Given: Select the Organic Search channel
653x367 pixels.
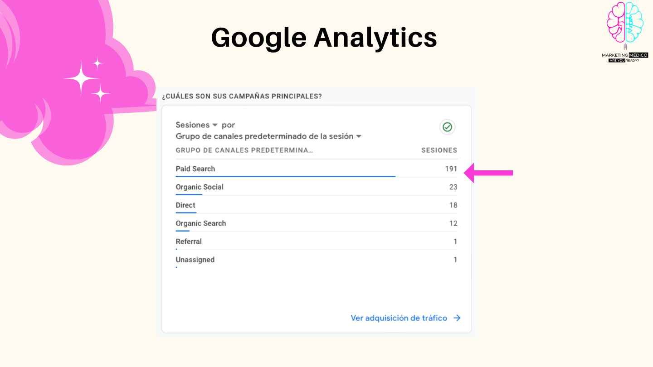Looking at the screenshot, I should (317, 223).
